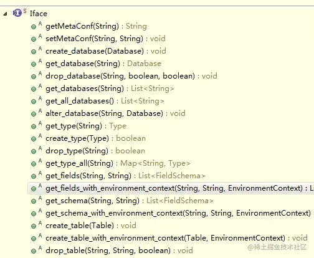Select get_type_all(String) map method
Image resolution: width=314 pixels, height=258 pixels.
pos(118,163)
